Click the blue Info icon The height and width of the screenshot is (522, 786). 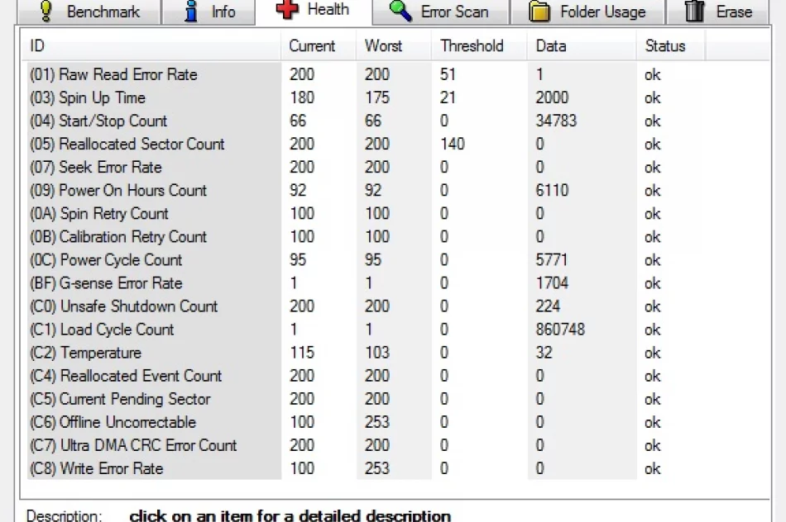[191, 11]
